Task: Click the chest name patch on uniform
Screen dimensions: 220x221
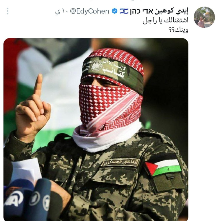Action: click(120, 162)
